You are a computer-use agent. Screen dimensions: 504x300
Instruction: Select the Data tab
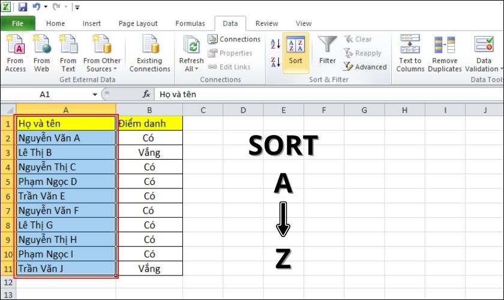point(230,23)
